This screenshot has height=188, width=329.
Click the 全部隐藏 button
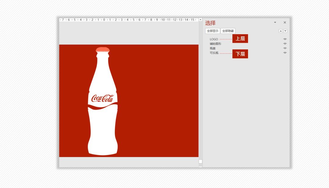pyautogui.click(x=228, y=31)
